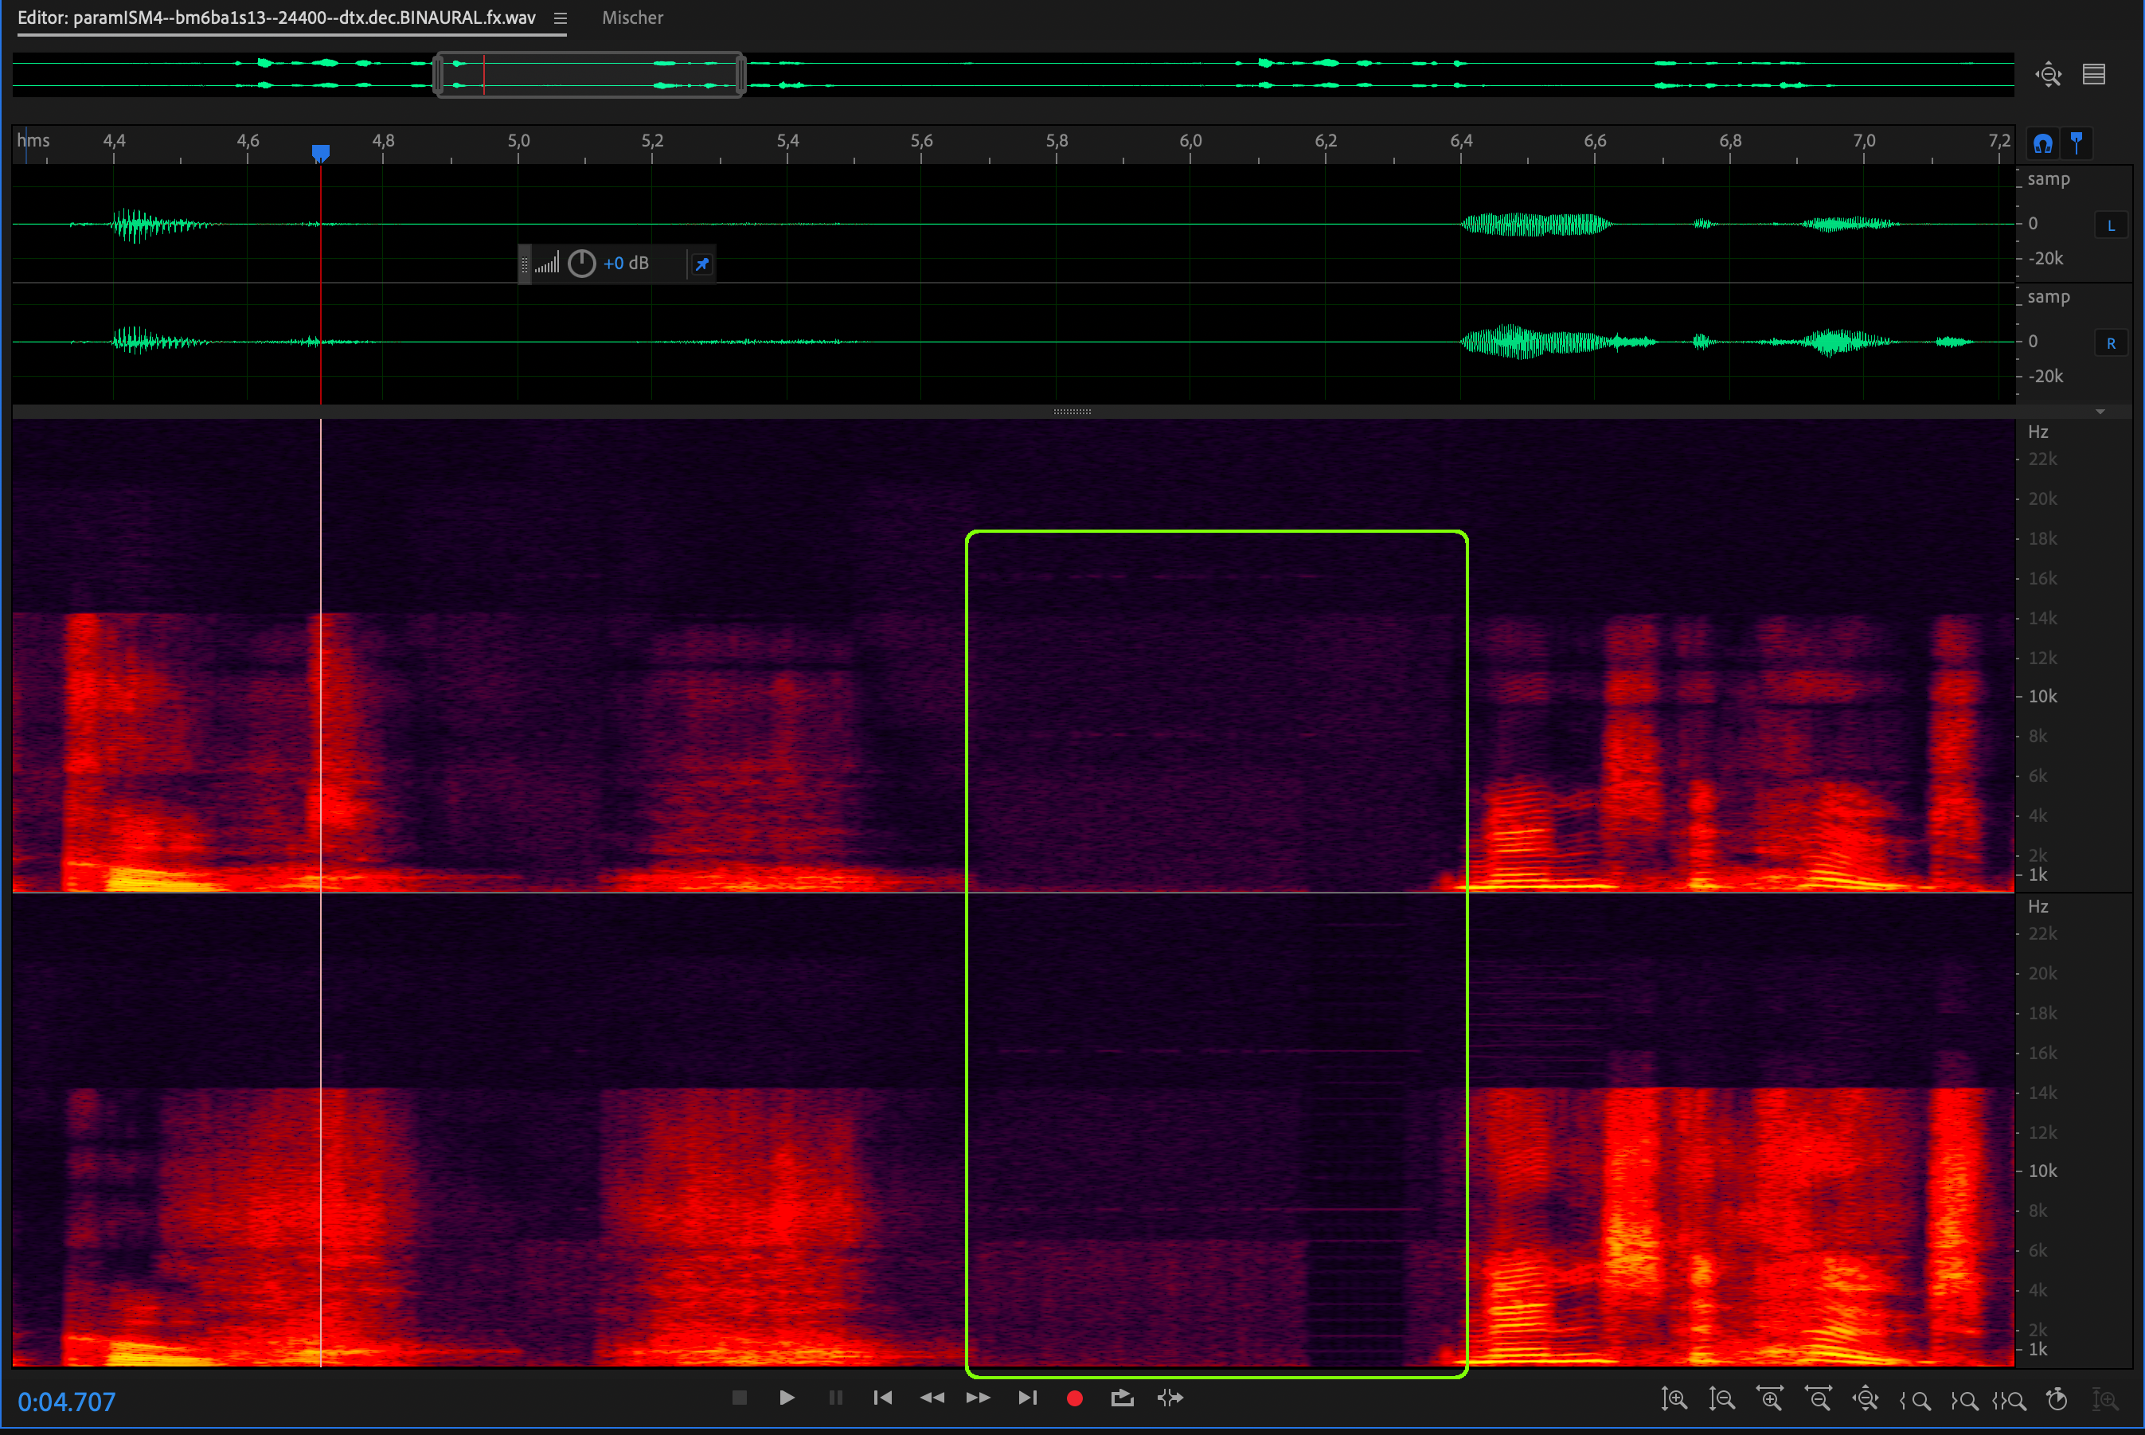The image size is (2145, 1435).
Task: Click Zoom Out Full icon
Action: (x=1865, y=1399)
